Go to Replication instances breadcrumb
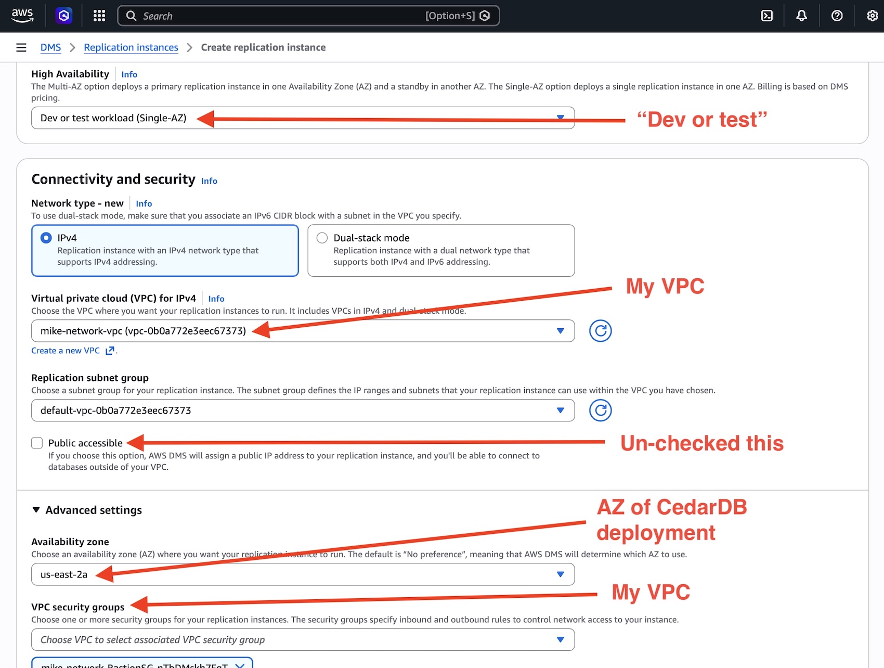 [x=131, y=47]
